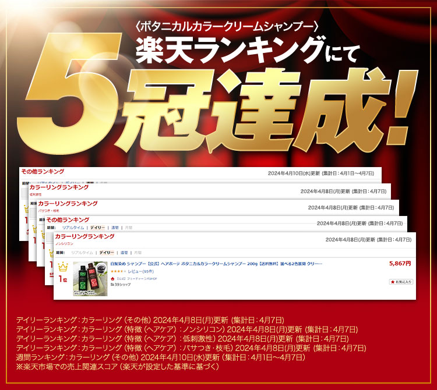
Task: Select リアルタイム tab in the fourth その他ランキング card
Action: (73, 228)
